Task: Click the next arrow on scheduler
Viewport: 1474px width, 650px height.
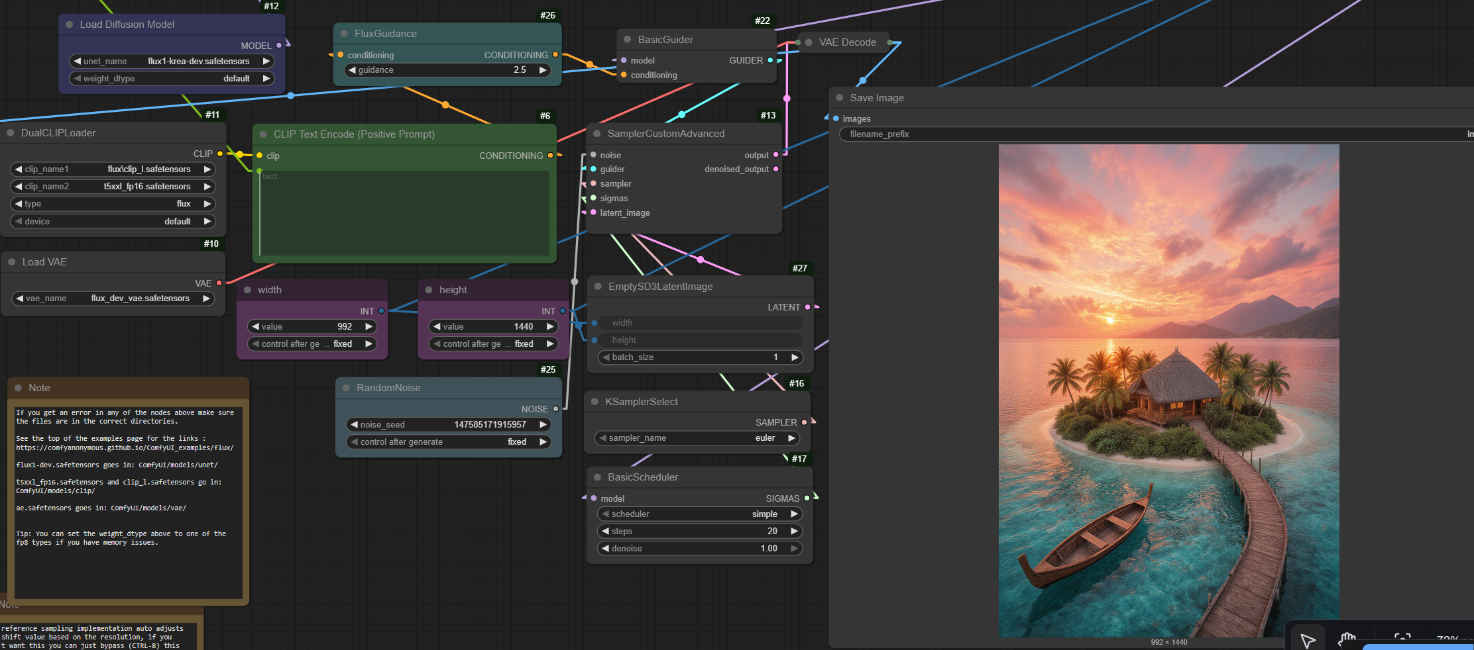Action: (x=794, y=514)
